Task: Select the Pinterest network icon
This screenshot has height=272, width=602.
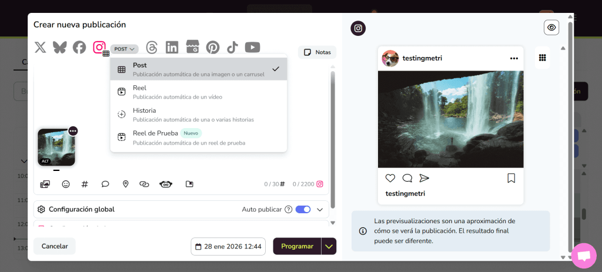Action: point(213,48)
